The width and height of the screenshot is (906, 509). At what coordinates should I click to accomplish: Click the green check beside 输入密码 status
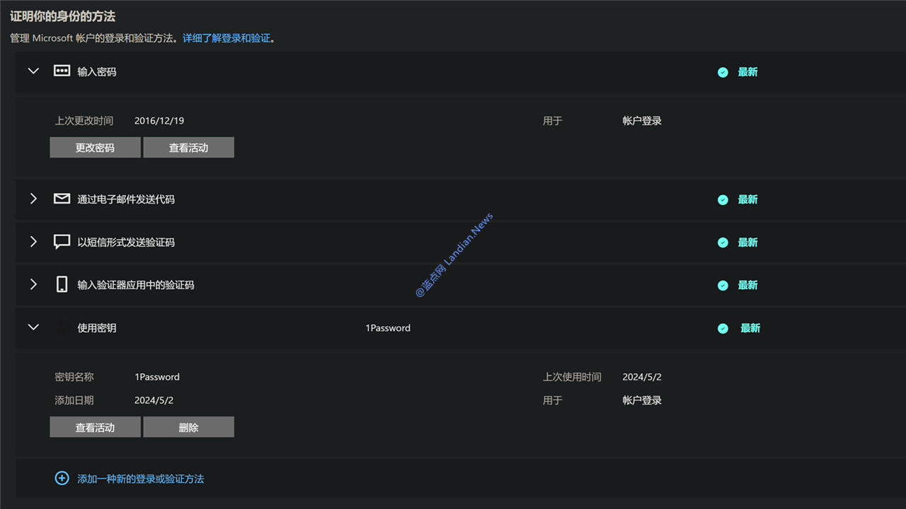(723, 72)
